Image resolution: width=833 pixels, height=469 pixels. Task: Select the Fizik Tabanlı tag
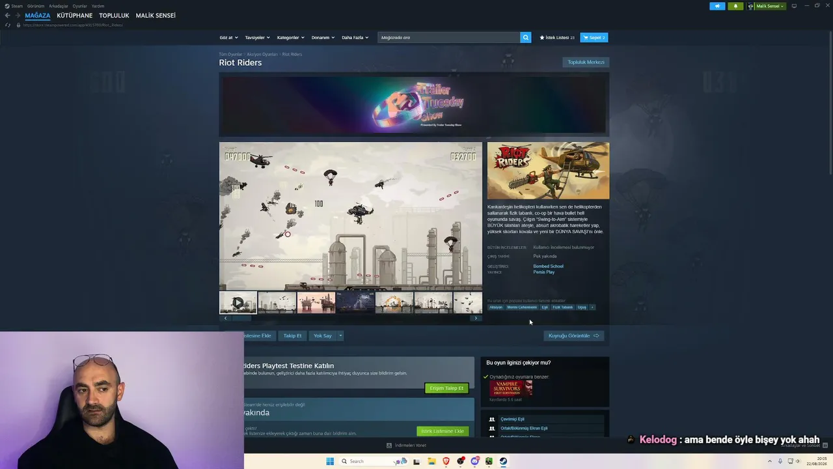(x=563, y=307)
